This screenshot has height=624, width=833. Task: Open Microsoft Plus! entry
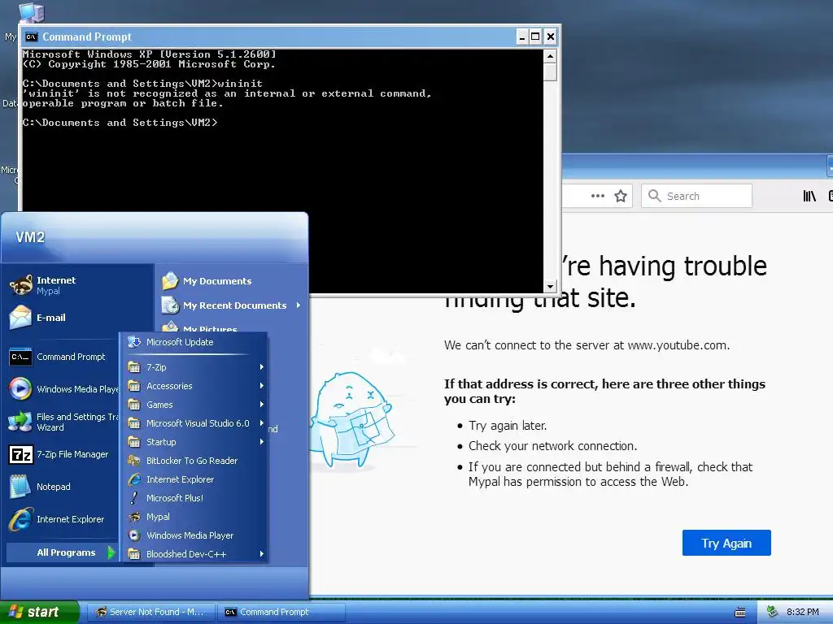click(x=195, y=498)
